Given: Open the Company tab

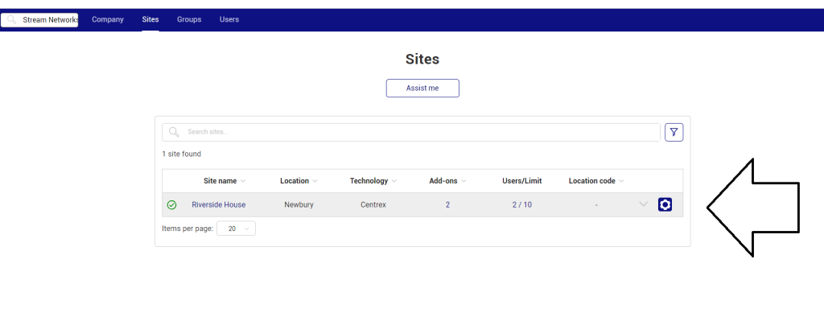Looking at the screenshot, I should [108, 19].
